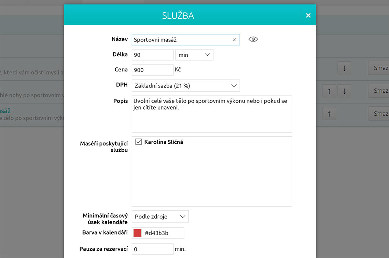Viewport: 389px width, 258px height.
Task: Click the #d43b3b color code field
Action: click(163, 233)
